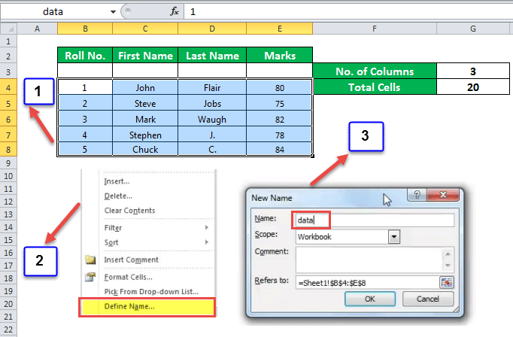Select Clear Contents menu entry
The image size is (513, 337).
[129, 211]
